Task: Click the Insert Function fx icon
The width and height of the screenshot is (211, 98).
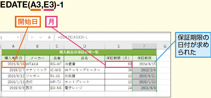Action: tap(49, 37)
